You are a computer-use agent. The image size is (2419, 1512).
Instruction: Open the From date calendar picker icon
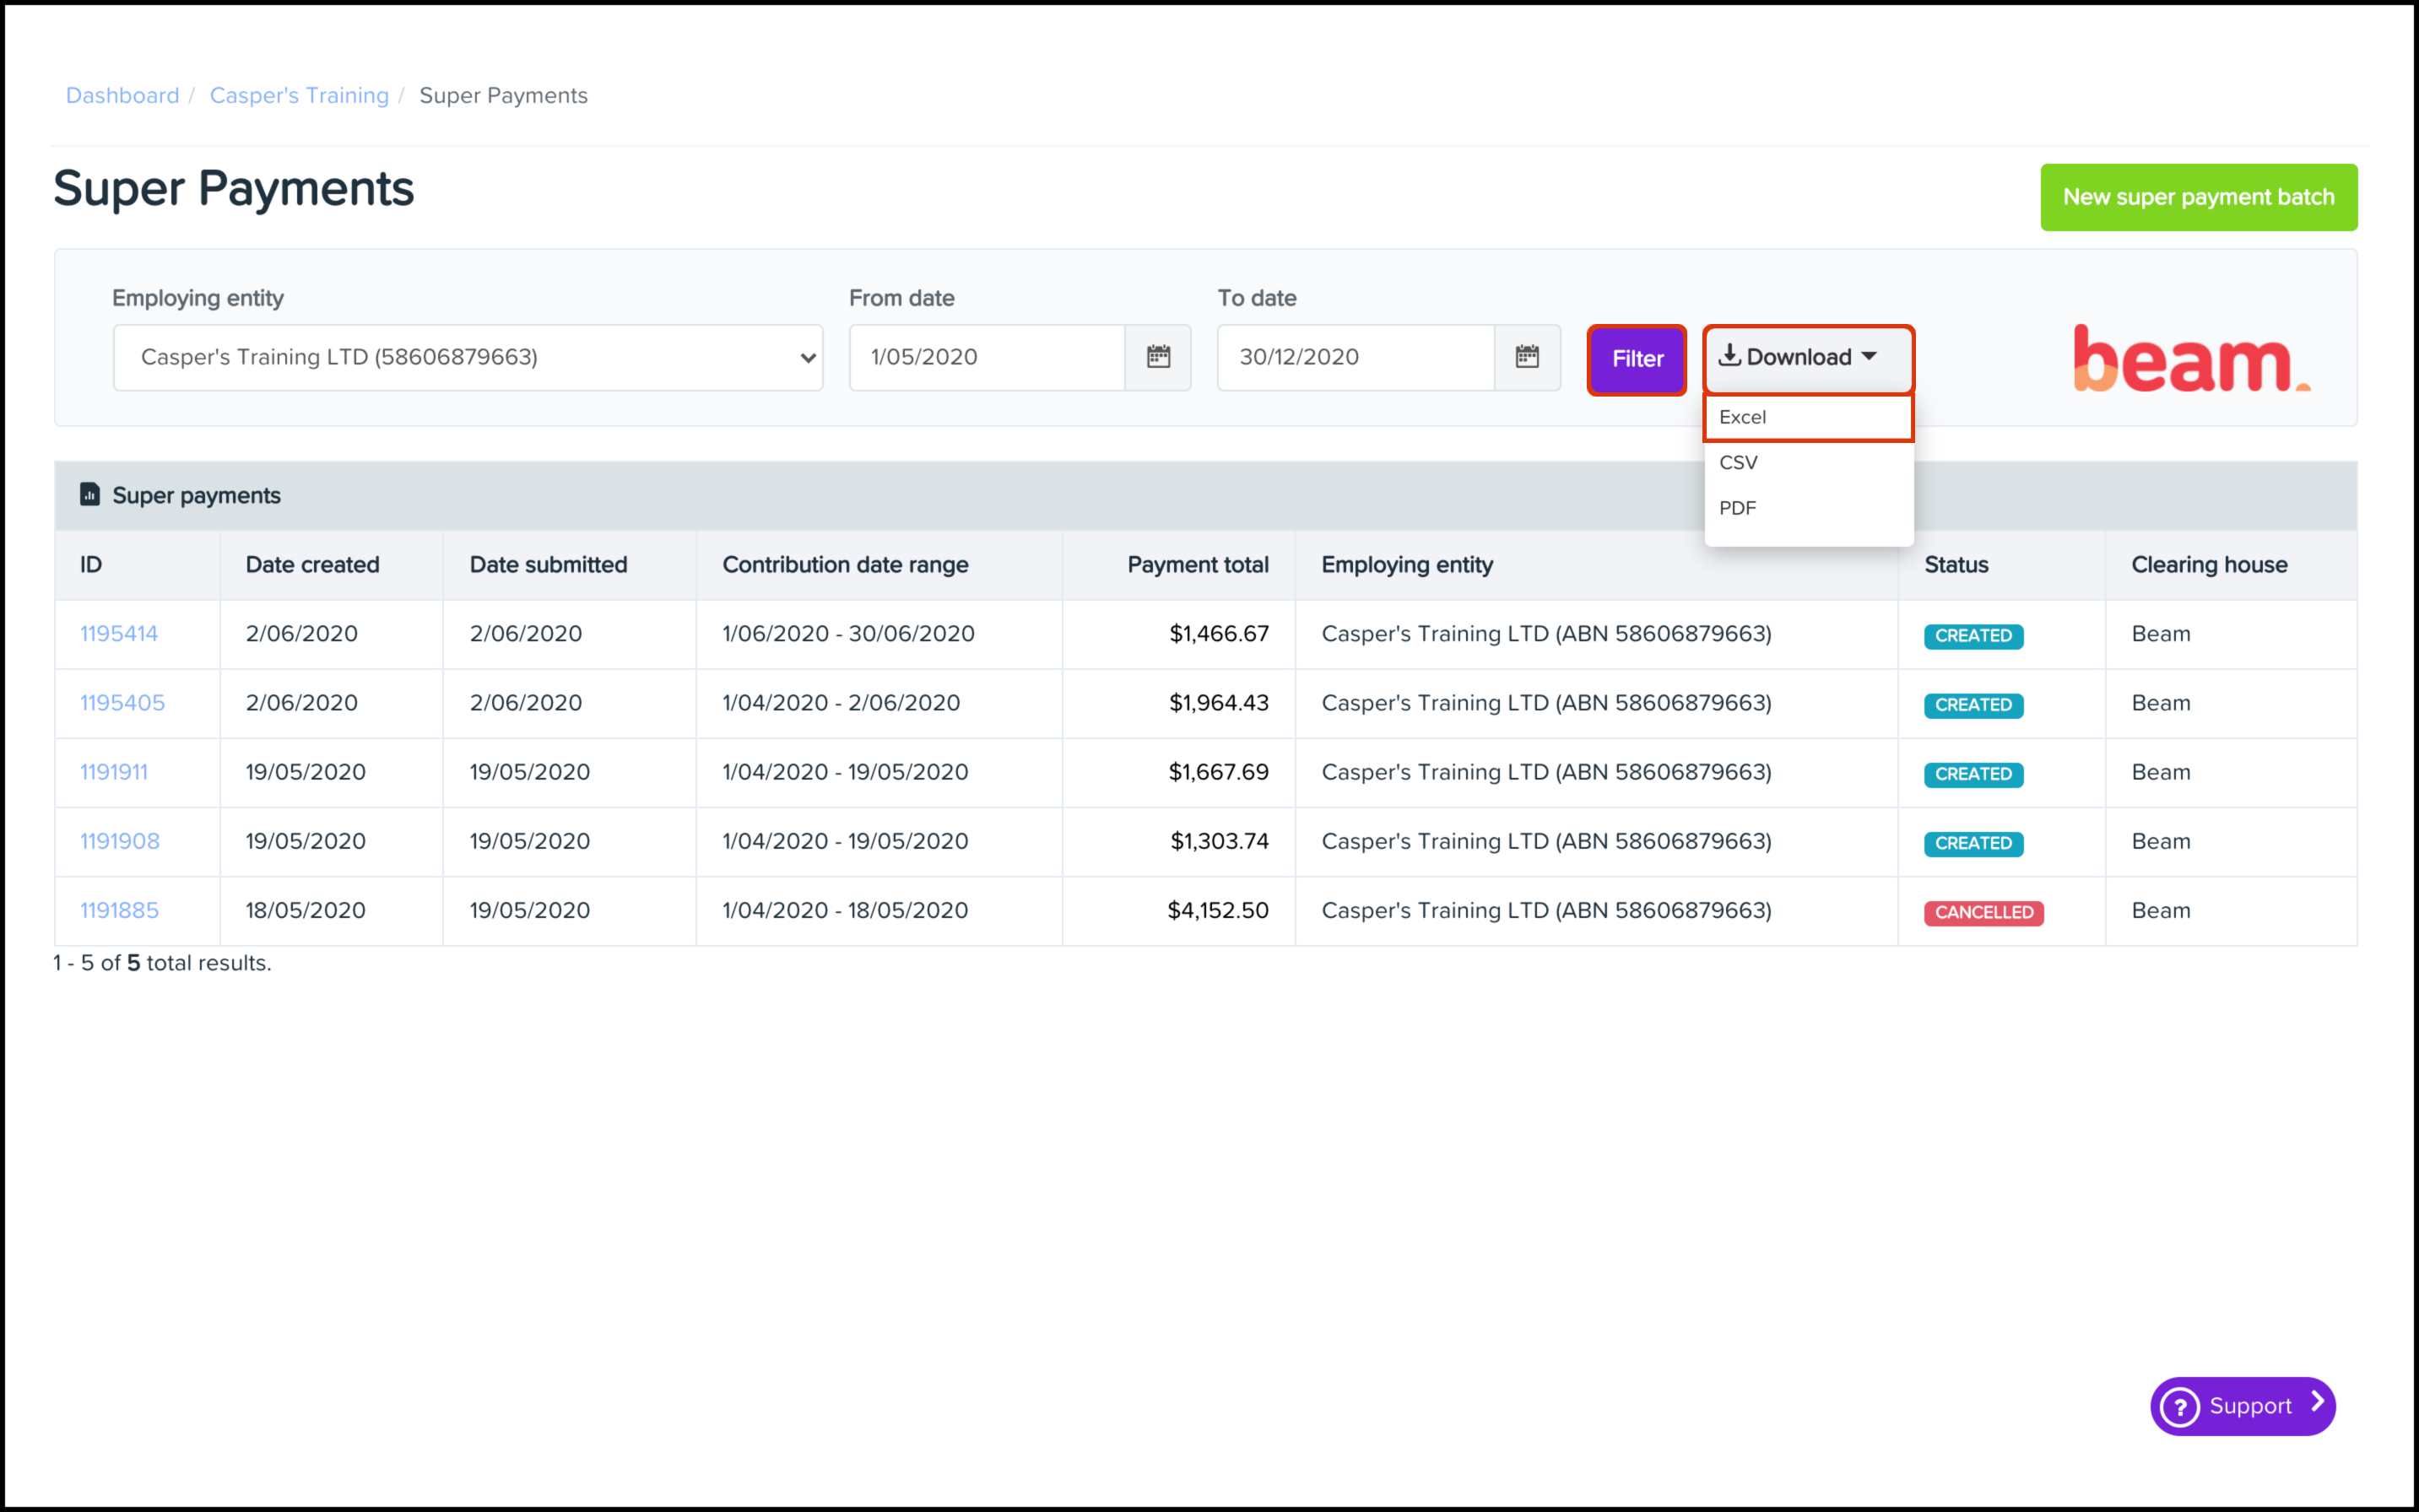click(x=1157, y=357)
